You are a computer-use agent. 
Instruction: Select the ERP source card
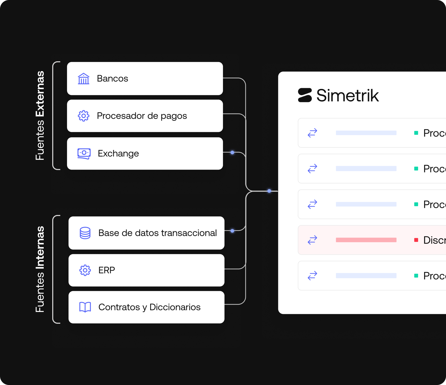pos(146,270)
